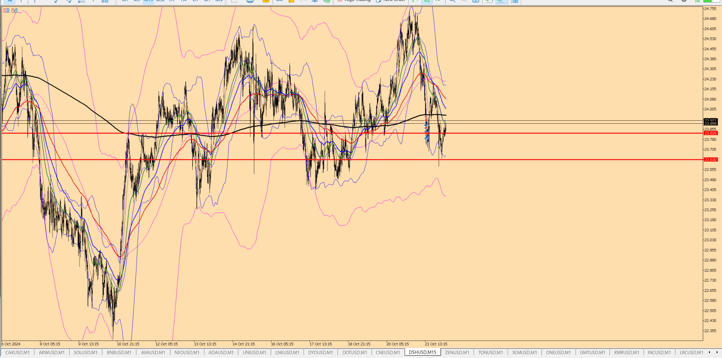The height and width of the screenshot is (358, 722).
Task: Select the XMRUSD,M1 chart tab
Action: coord(626,352)
